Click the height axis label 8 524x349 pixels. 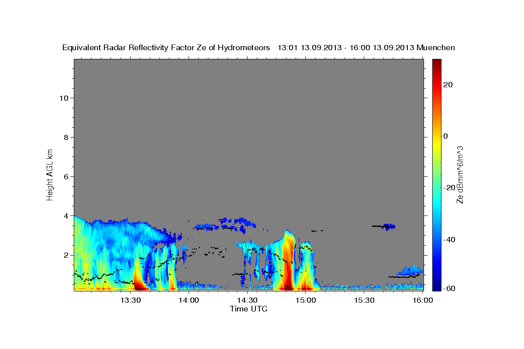66,137
